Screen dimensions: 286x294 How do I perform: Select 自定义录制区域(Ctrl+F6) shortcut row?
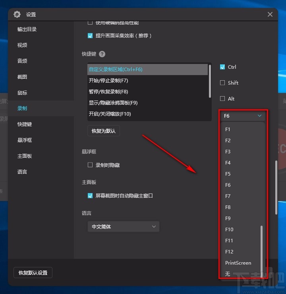pyautogui.click(x=147, y=70)
